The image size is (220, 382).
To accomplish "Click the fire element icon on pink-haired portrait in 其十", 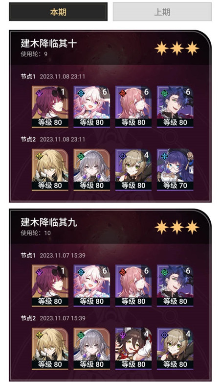I will click(x=123, y=94).
